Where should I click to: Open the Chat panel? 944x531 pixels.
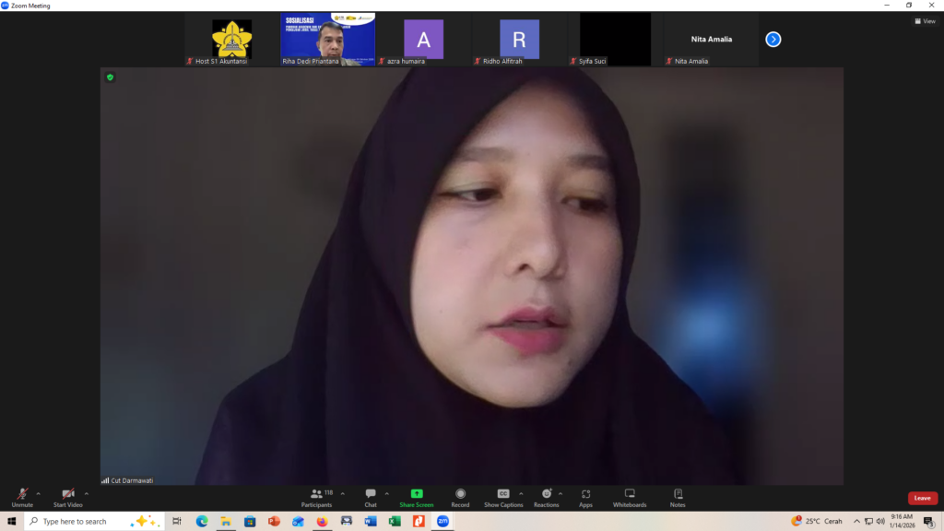point(371,497)
